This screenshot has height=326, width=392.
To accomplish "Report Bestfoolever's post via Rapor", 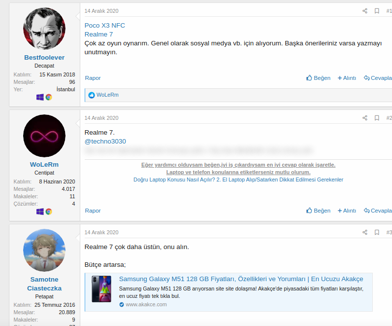I will tap(93, 78).
